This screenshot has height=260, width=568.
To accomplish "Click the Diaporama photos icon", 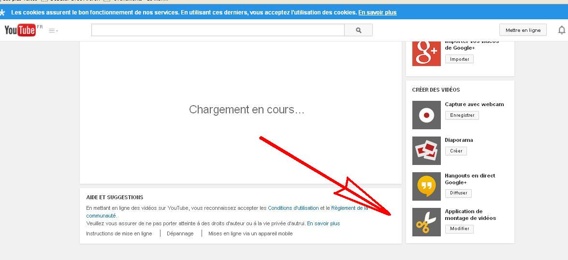I will tap(426, 151).
